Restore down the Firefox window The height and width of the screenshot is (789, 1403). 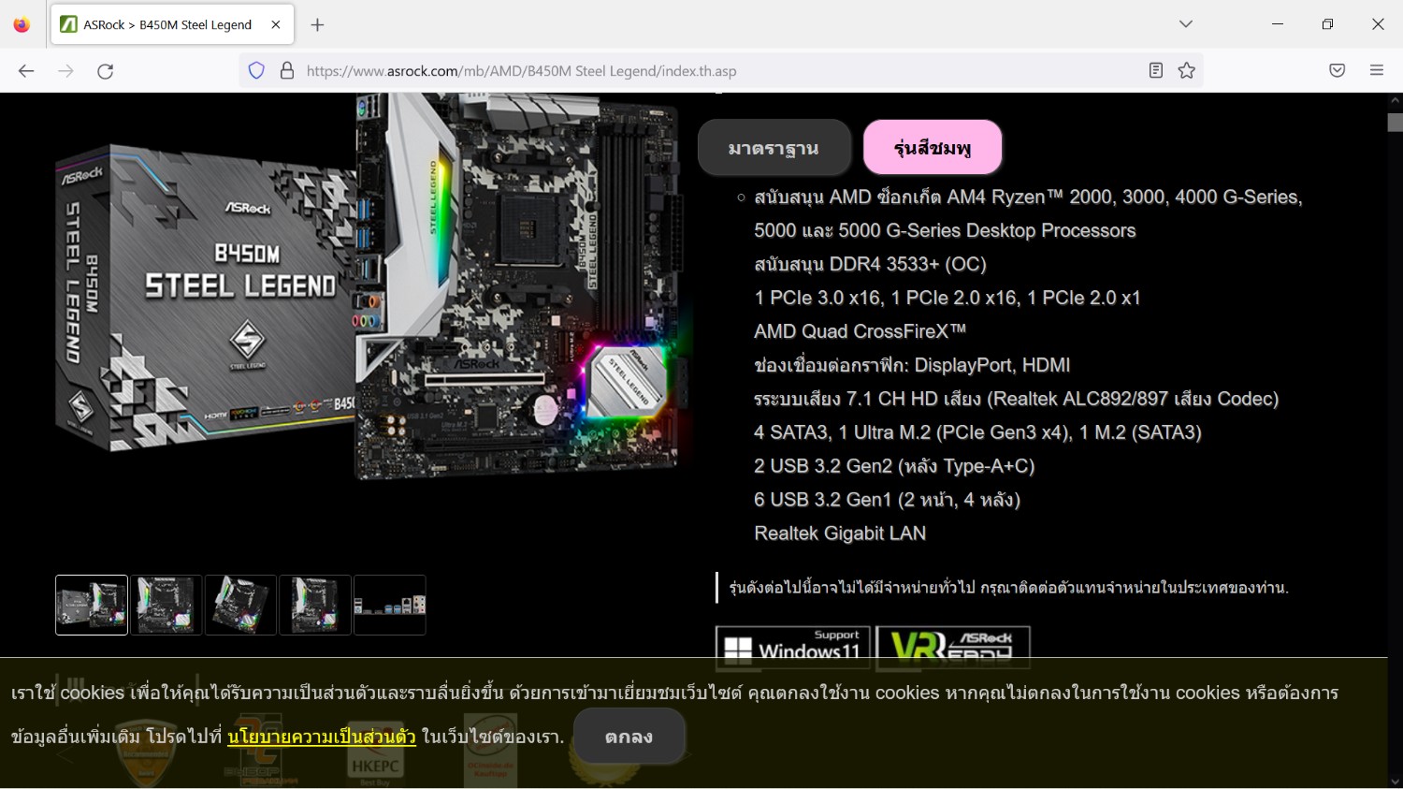click(1327, 24)
